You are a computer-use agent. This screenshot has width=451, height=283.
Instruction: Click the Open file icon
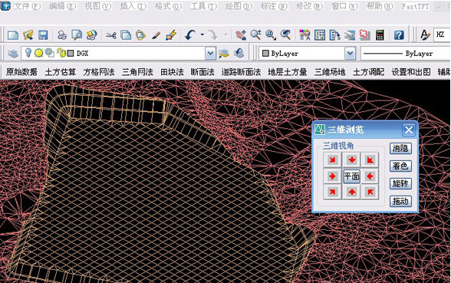tap(28, 35)
